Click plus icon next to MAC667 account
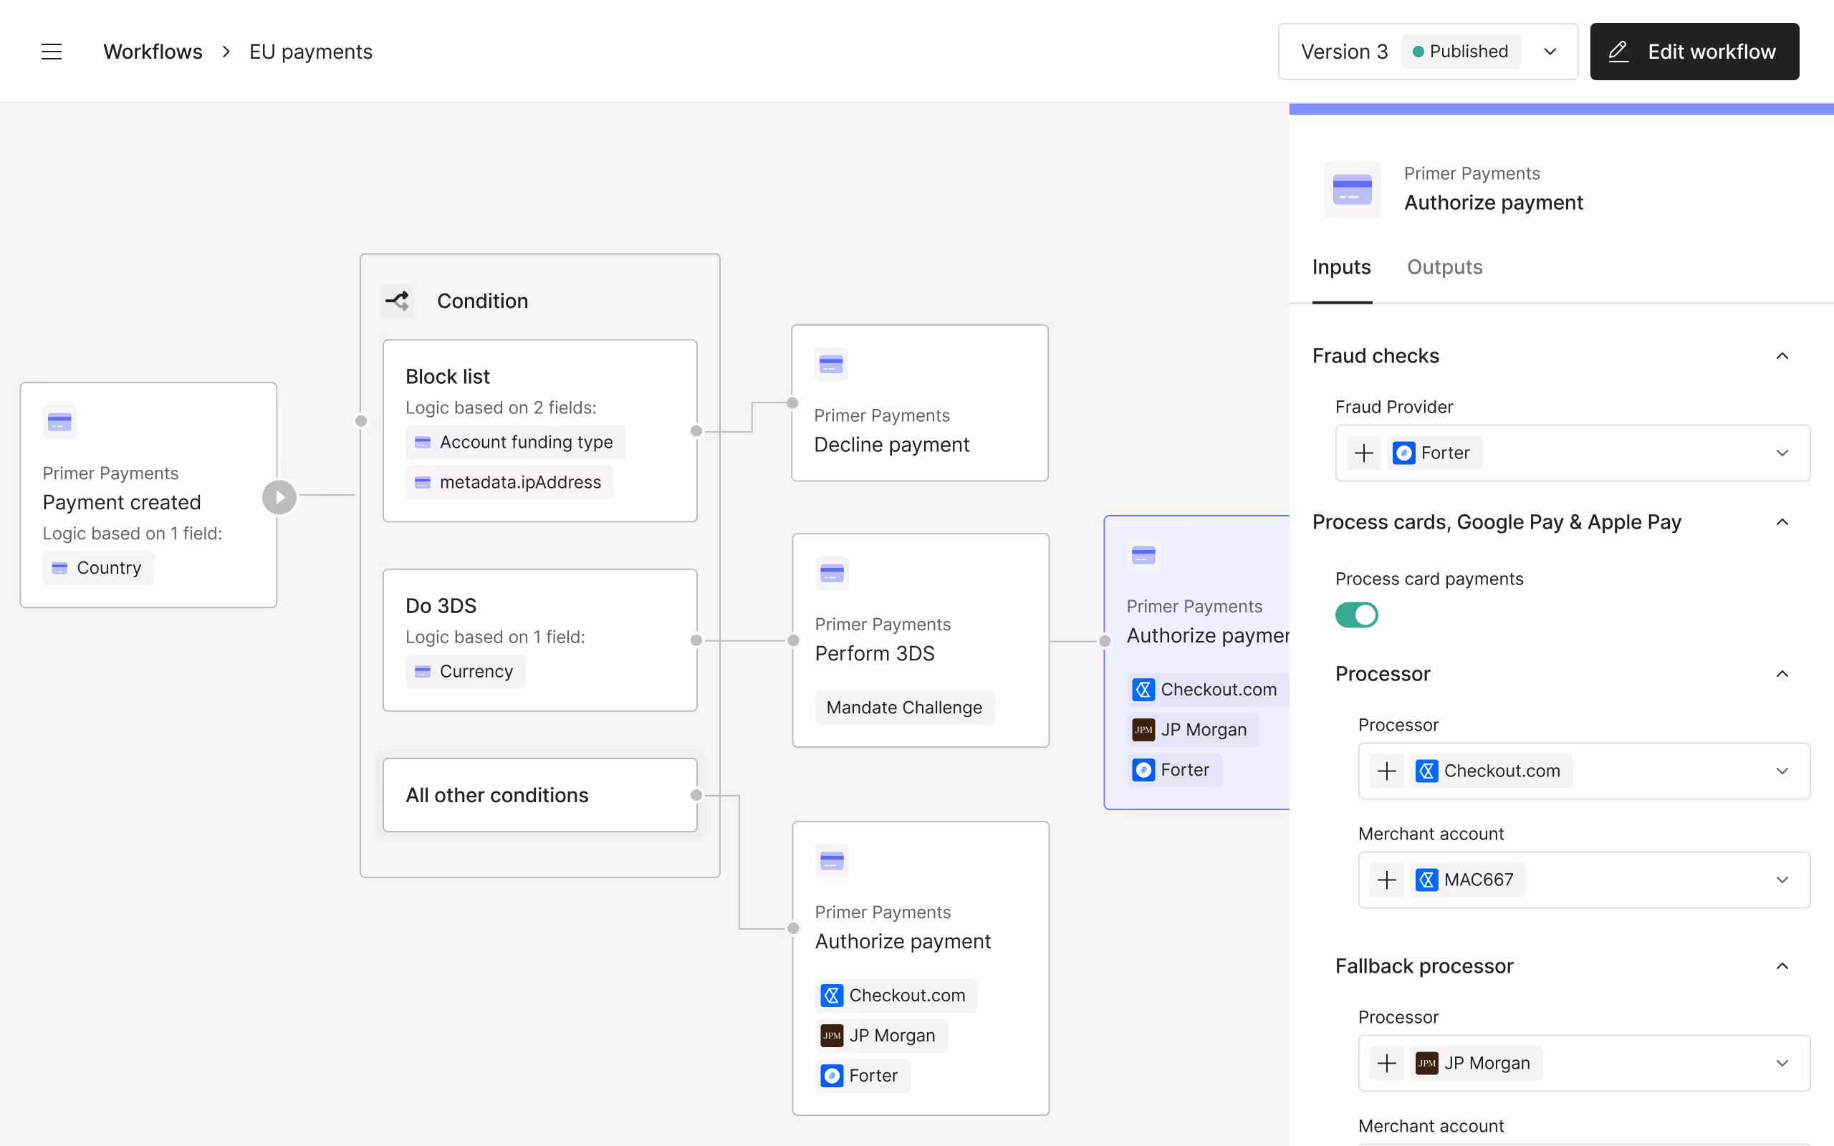 tap(1387, 880)
